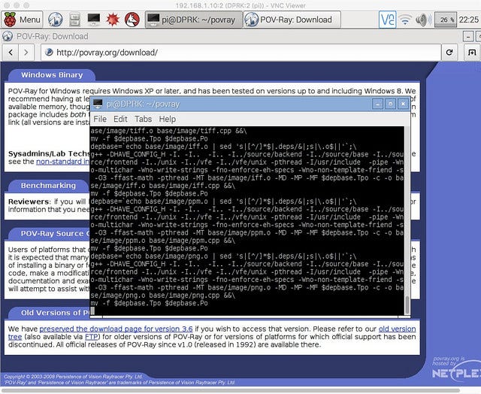Image resolution: width=481 pixels, height=394 pixels.
Task: Click the 22:25 clock
Action: 469,20
